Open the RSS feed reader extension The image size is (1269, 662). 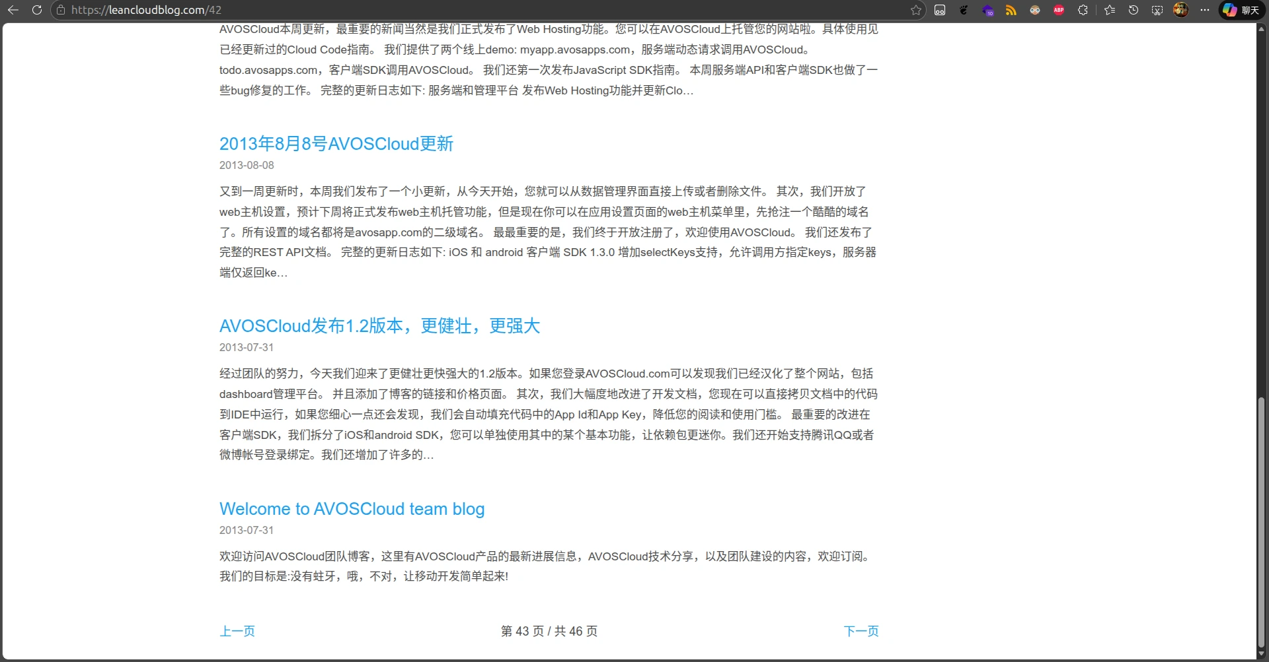pyautogui.click(x=1011, y=10)
